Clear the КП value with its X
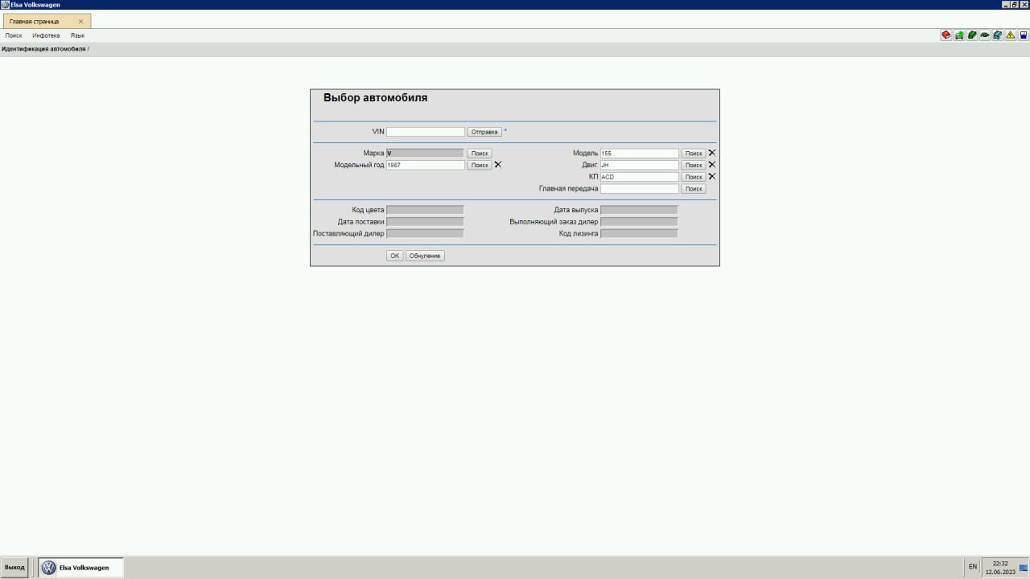Viewport: 1030px width, 579px height. [711, 177]
